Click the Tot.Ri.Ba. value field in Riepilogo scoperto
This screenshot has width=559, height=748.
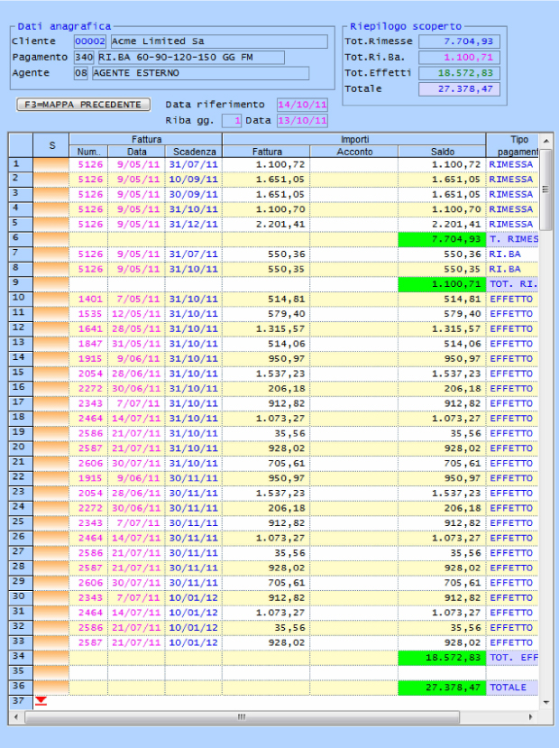pos(460,58)
